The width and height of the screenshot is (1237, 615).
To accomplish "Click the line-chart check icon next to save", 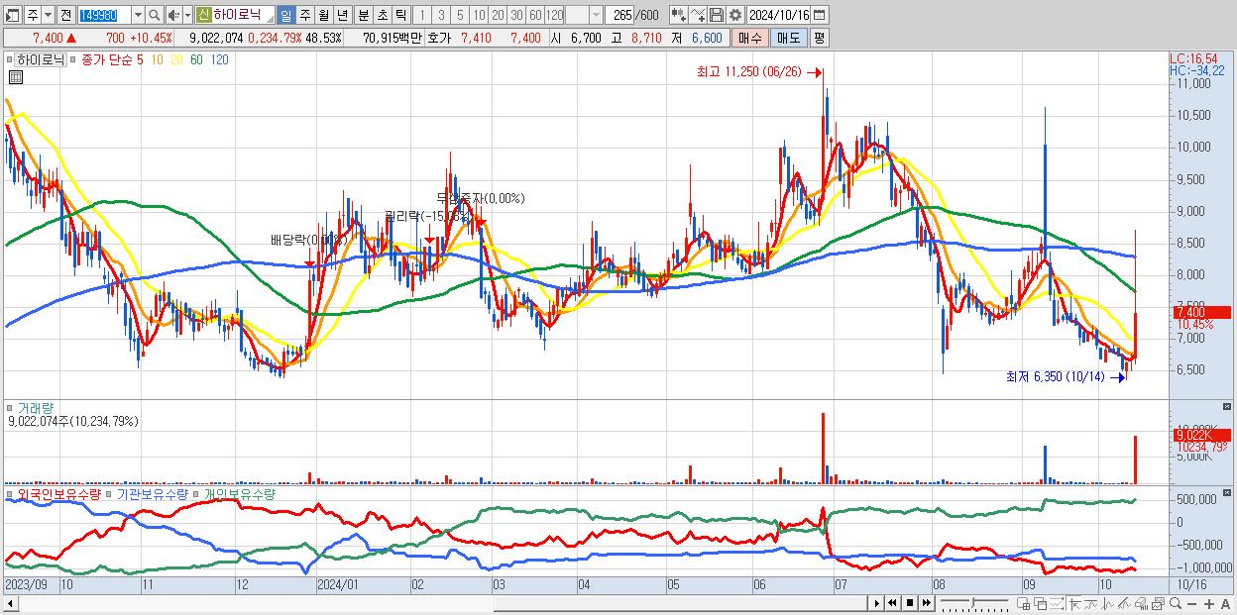I will click(698, 15).
